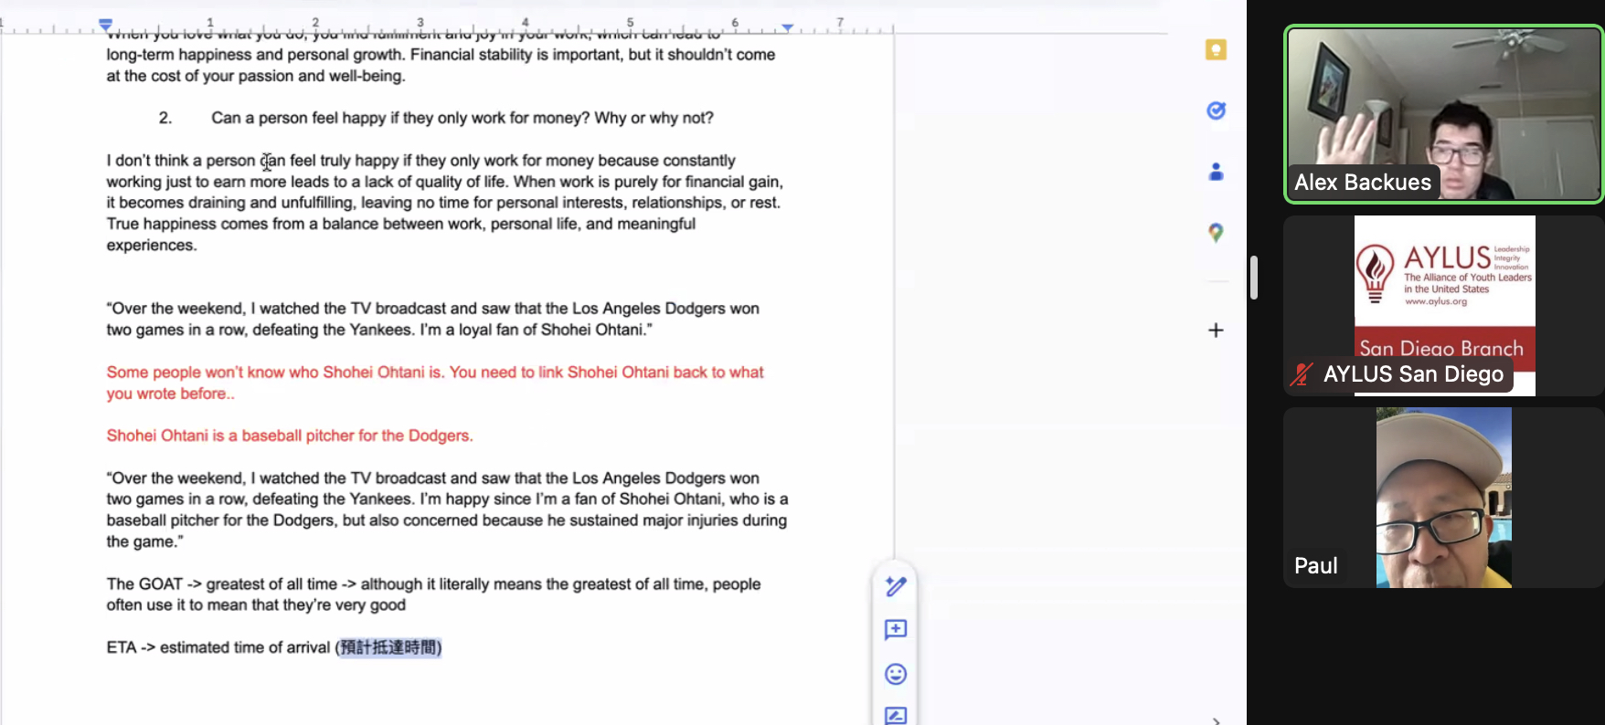
Task: Click the suggest edits pencil icon
Action: pyautogui.click(x=896, y=586)
